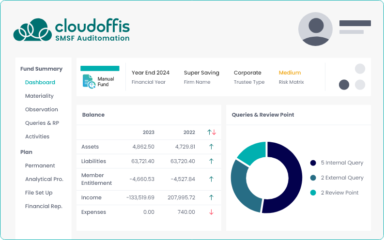The width and height of the screenshot is (384, 240).
Task: Open the Dashboard menu item
Action: pyautogui.click(x=40, y=82)
